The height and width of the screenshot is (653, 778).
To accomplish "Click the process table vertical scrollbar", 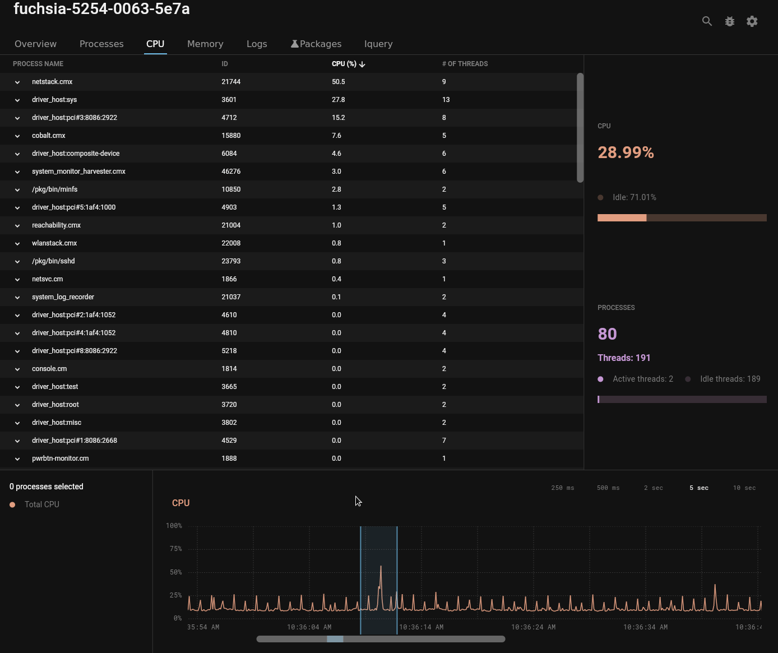I will point(580,128).
